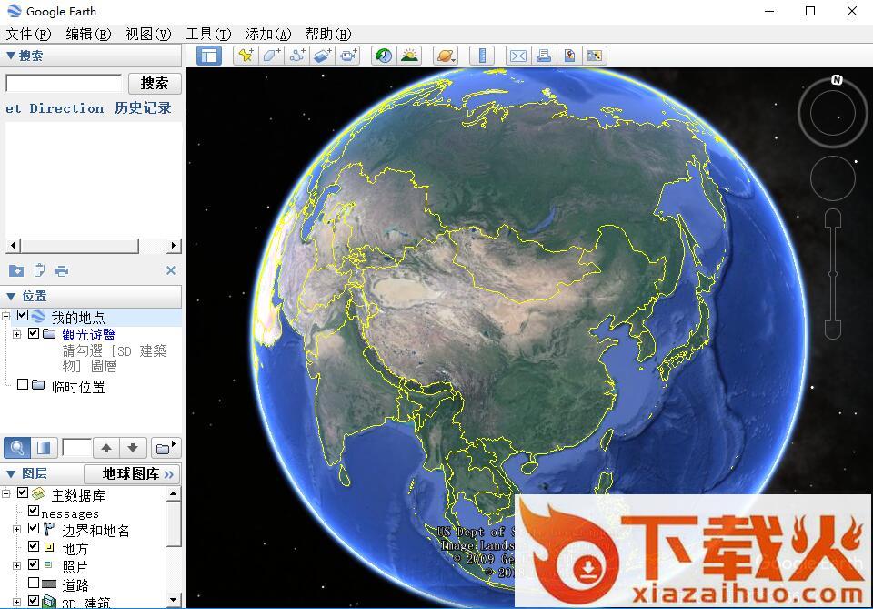
Task: Copy search results to My Places folder icon
Action: point(16,270)
